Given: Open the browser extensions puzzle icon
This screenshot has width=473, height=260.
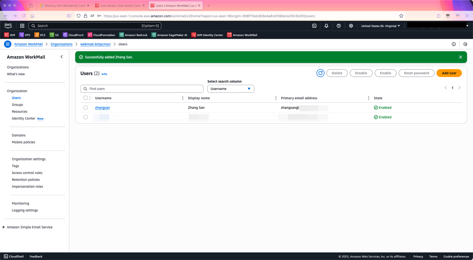Looking at the screenshot, I should click(439, 16).
